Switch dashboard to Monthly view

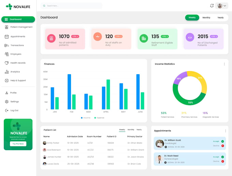point(206,18)
